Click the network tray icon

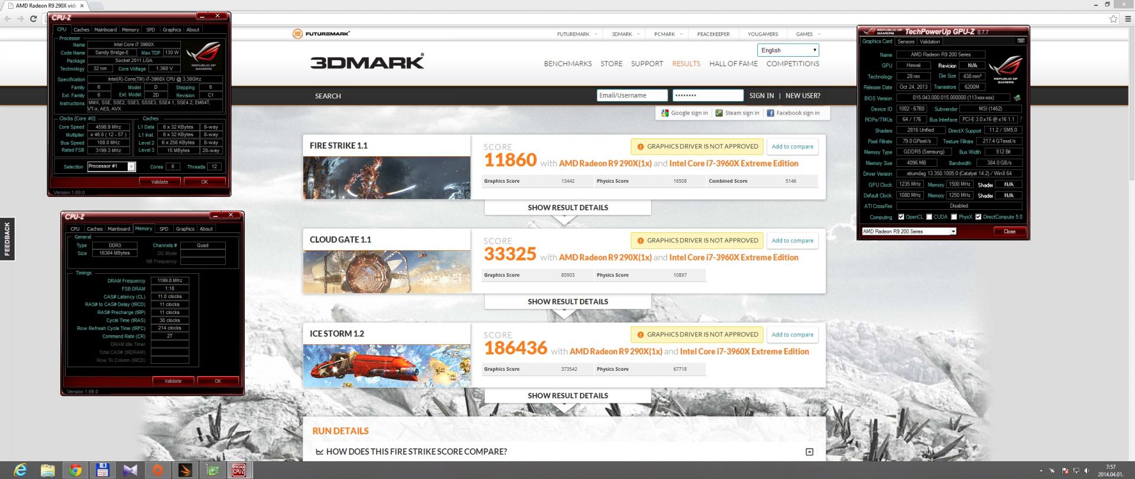(1076, 471)
